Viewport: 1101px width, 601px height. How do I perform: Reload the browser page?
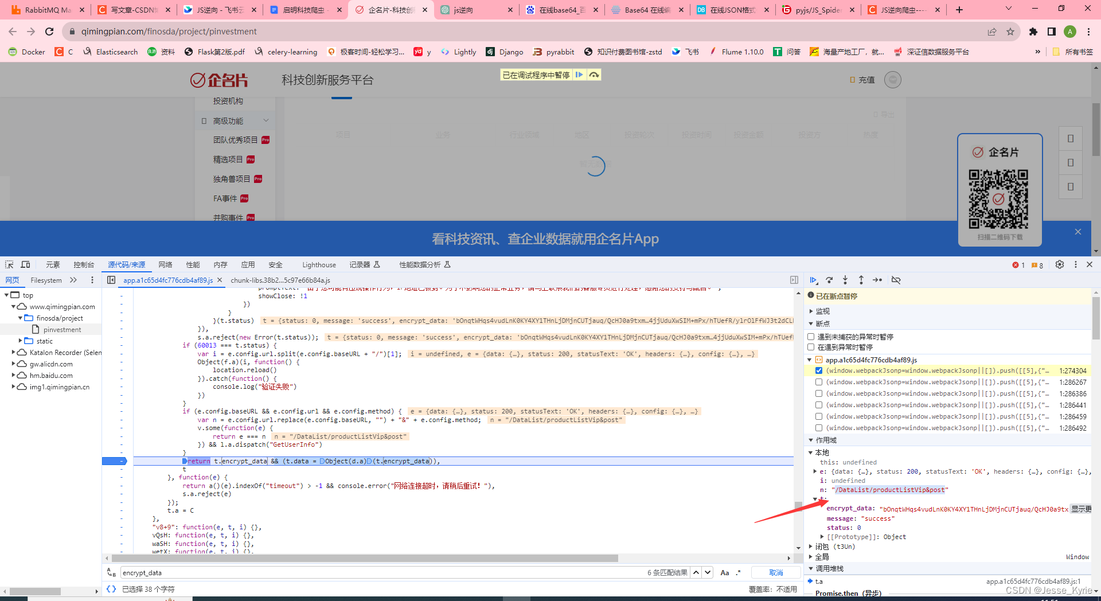pyautogui.click(x=49, y=32)
